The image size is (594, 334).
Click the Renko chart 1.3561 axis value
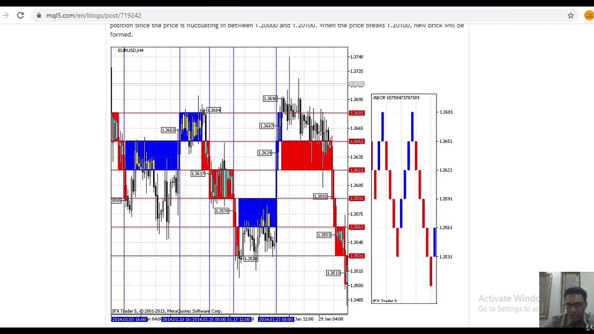(446, 227)
